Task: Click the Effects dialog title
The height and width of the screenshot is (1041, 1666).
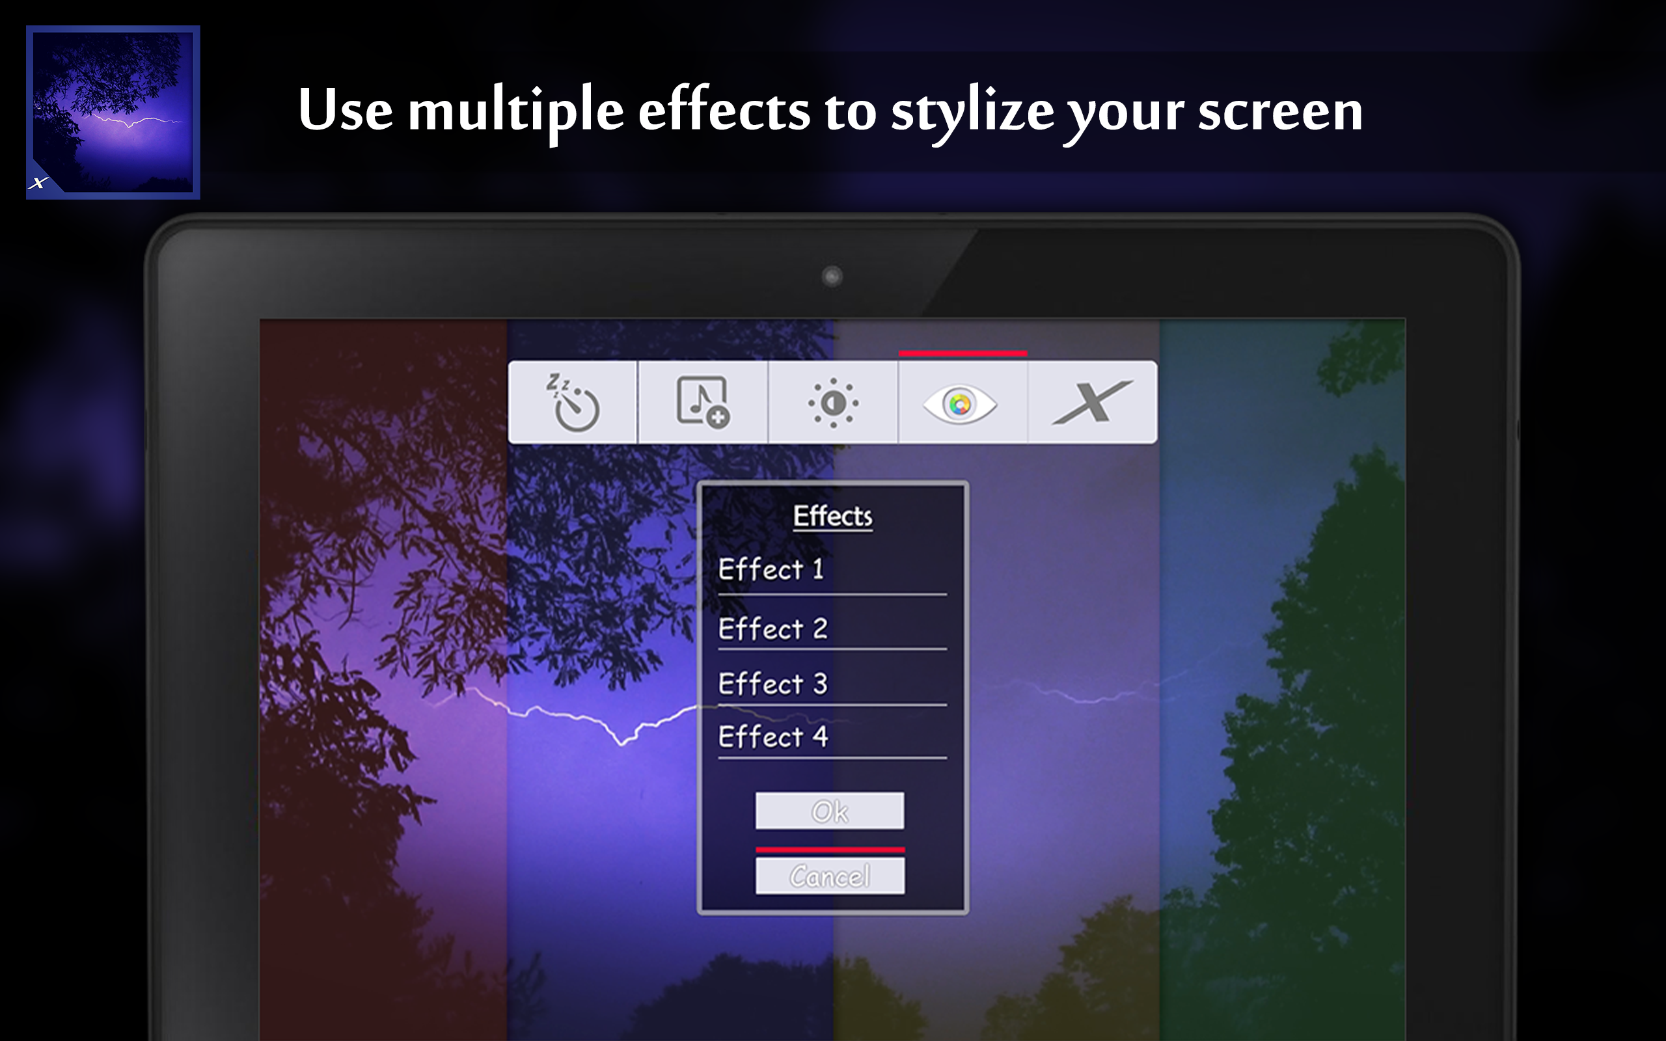Action: coord(832,517)
